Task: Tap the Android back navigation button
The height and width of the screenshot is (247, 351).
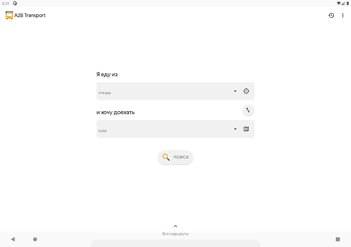Action: [13, 239]
